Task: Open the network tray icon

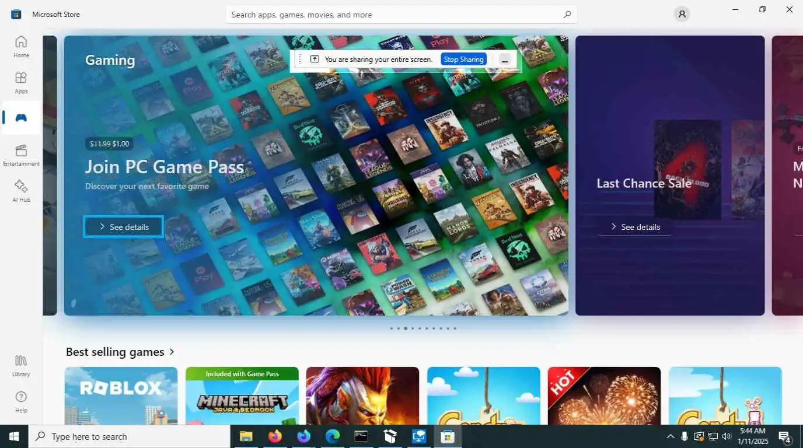Action: click(x=713, y=436)
